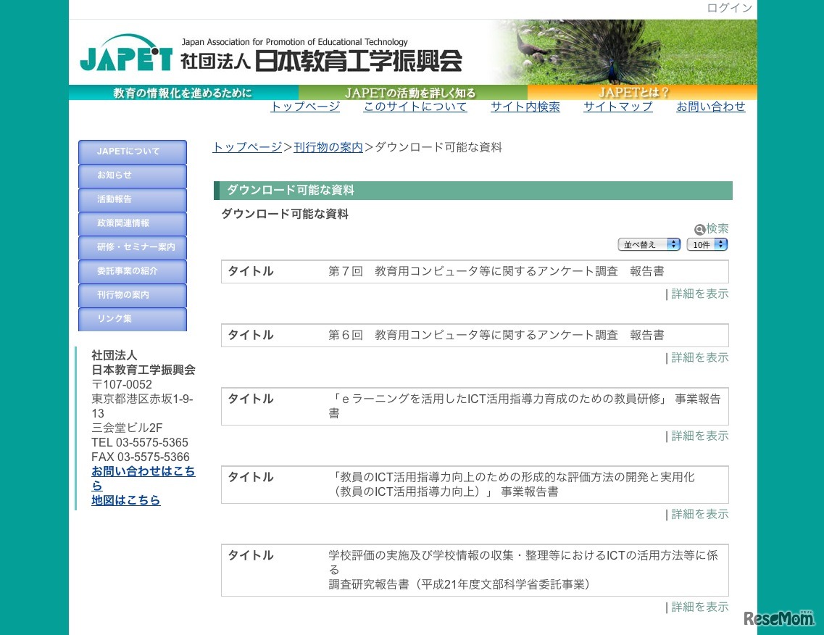Open the 10件 items-per-page dropdown
This screenshot has height=635, width=824.
pyautogui.click(x=706, y=244)
